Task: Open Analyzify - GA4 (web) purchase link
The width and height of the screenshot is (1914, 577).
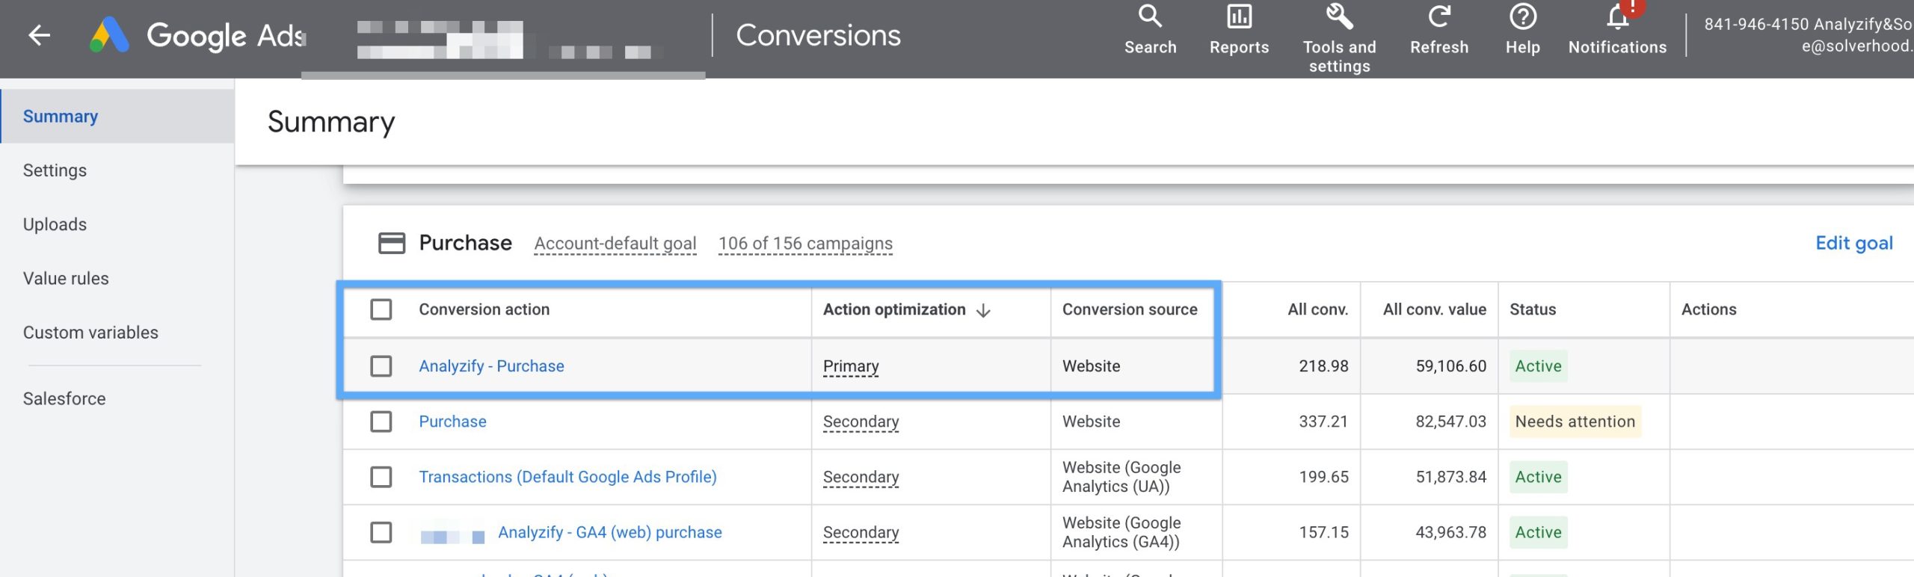Action: tap(610, 532)
